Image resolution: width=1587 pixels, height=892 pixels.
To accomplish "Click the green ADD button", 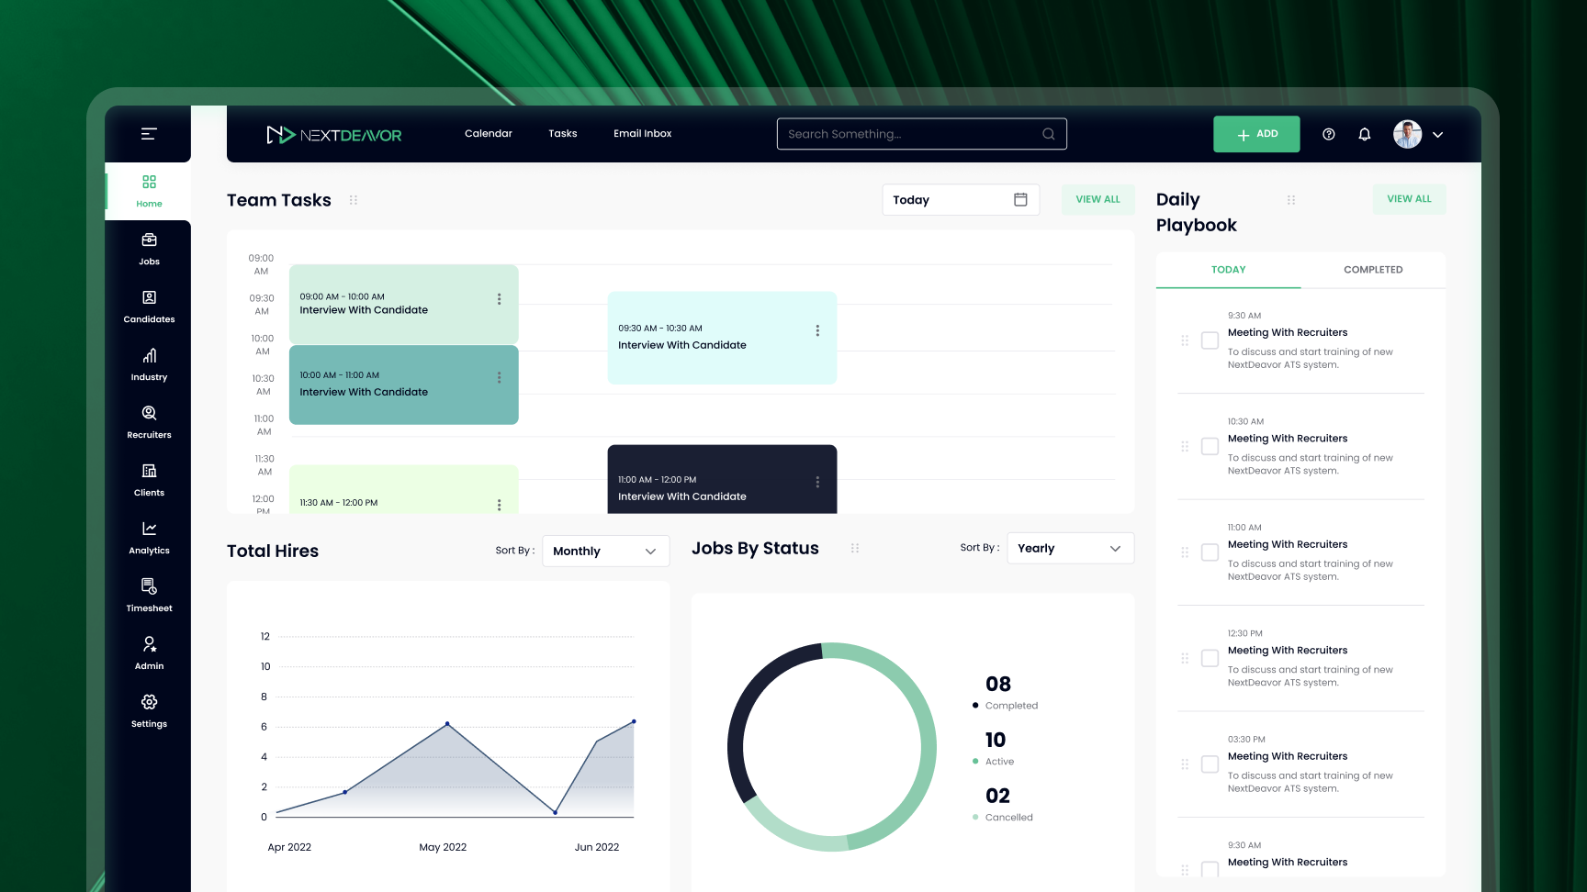I will 1256,134.
